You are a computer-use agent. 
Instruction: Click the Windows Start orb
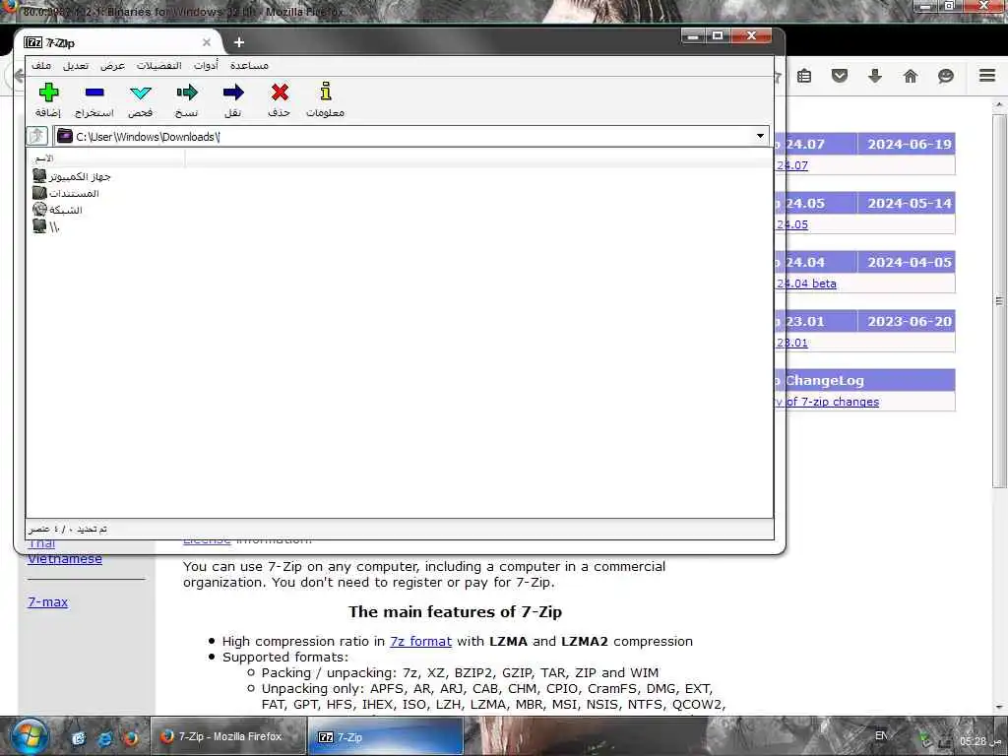coord(31,736)
